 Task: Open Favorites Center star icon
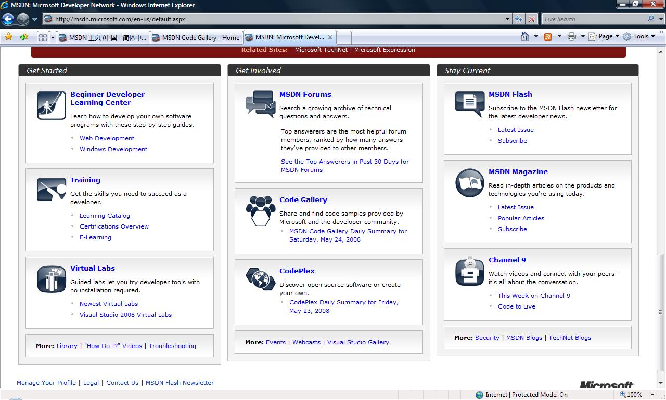pos(8,37)
